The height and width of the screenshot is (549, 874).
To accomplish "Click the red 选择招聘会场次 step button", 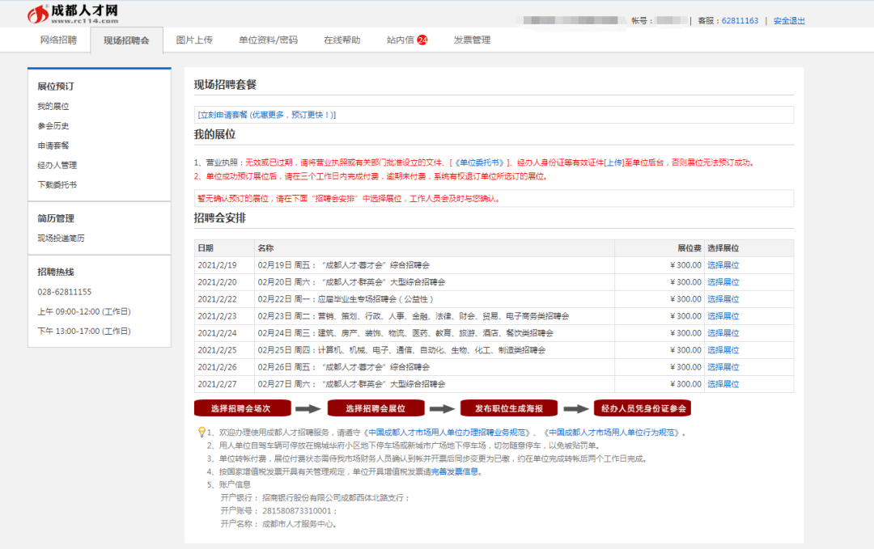I will 240,408.
